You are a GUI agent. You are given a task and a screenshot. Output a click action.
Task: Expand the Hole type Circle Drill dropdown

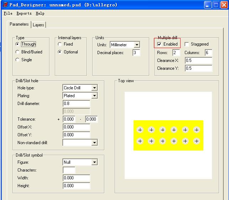pyautogui.click(x=94, y=88)
